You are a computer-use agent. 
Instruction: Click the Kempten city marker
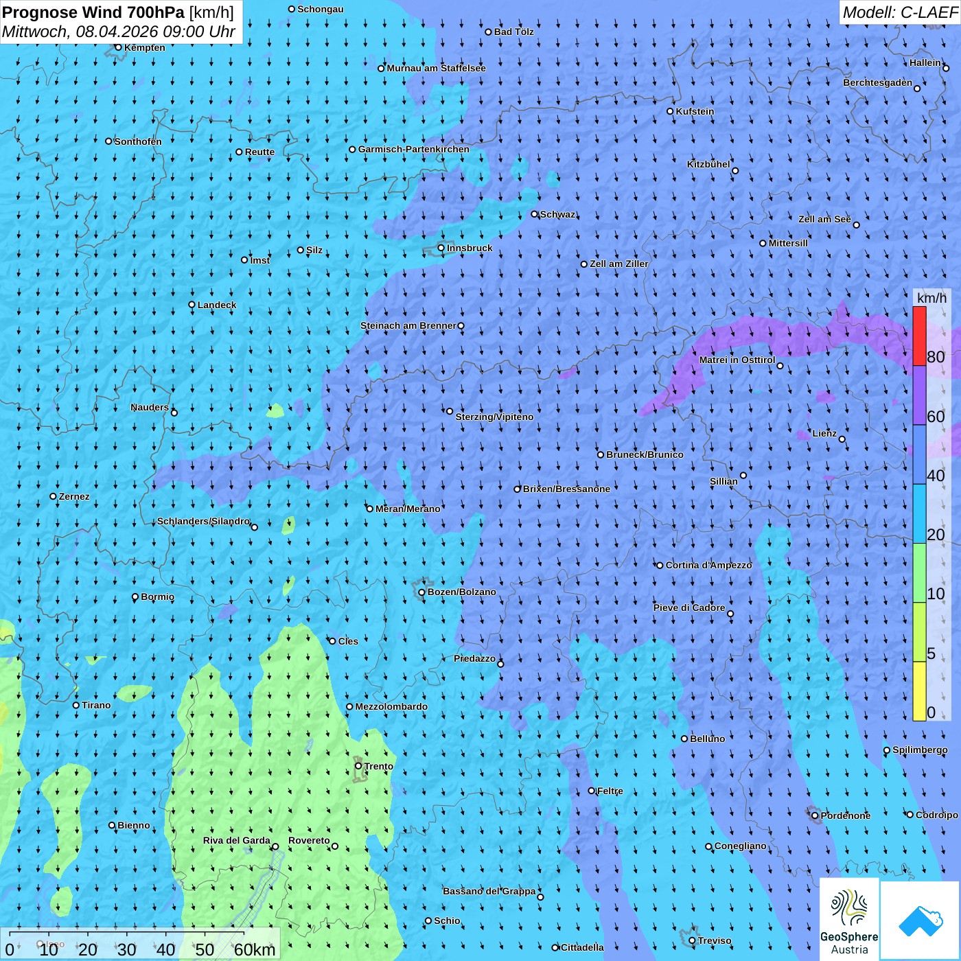click(x=119, y=47)
